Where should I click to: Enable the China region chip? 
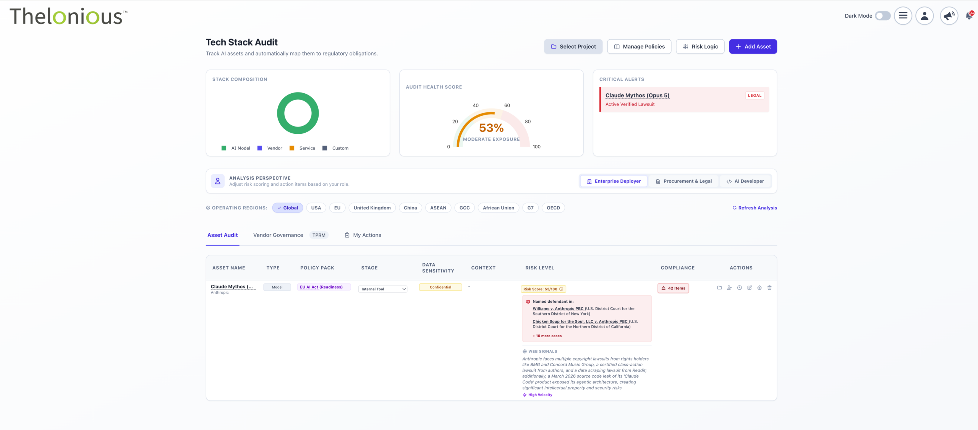click(x=410, y=208)
